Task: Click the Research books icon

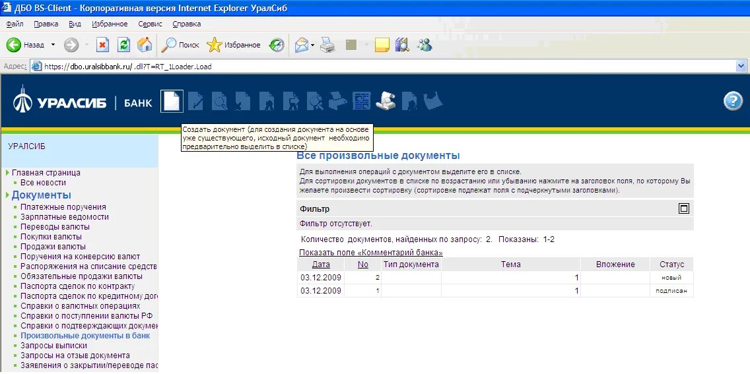Action: pos(402,45)
